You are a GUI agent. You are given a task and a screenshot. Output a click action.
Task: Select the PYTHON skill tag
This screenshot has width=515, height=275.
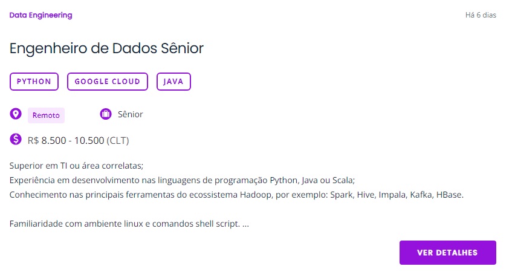tap(34, 82)
